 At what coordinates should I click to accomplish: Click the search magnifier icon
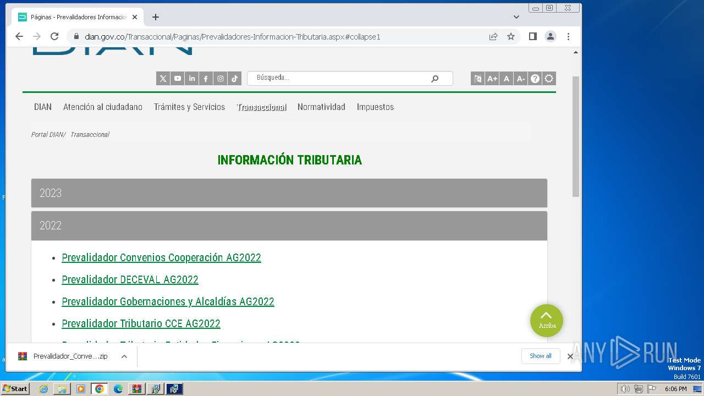coord(435,79)
